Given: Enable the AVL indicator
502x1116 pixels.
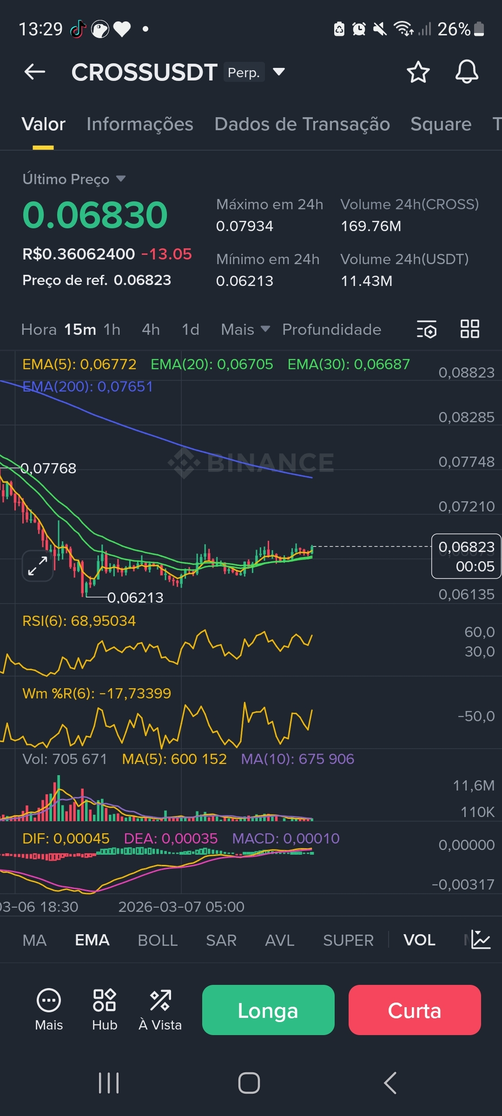Looking at the screenshot, I should pyautogui.click(x=280, y=940).
